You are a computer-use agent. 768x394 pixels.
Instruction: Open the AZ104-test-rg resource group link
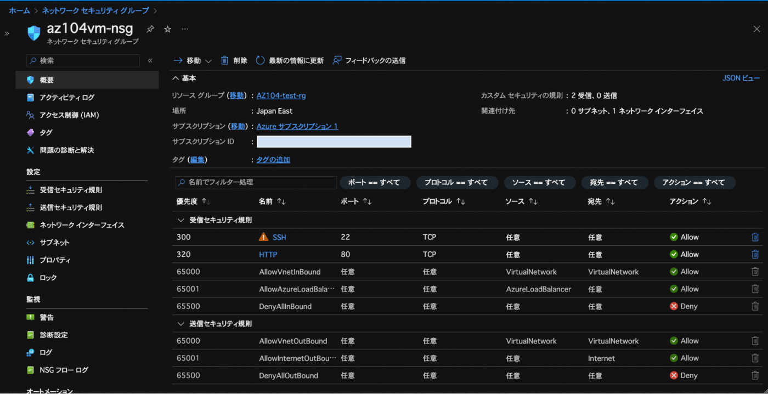coord(281,95)
